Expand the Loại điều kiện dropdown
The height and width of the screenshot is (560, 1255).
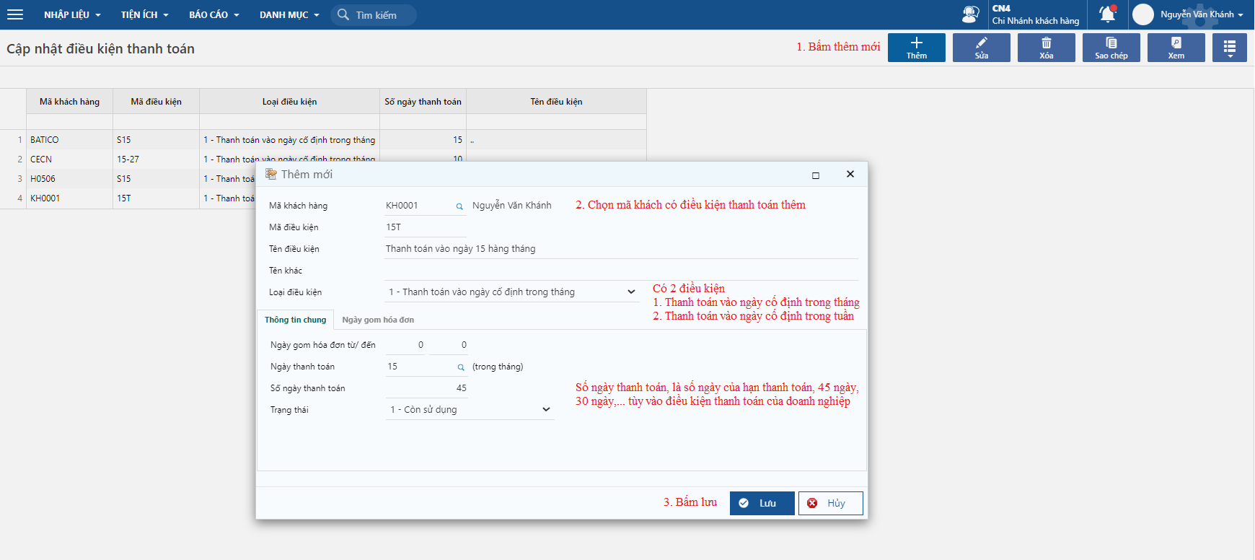pyautogui.click(x=631, y=292)
